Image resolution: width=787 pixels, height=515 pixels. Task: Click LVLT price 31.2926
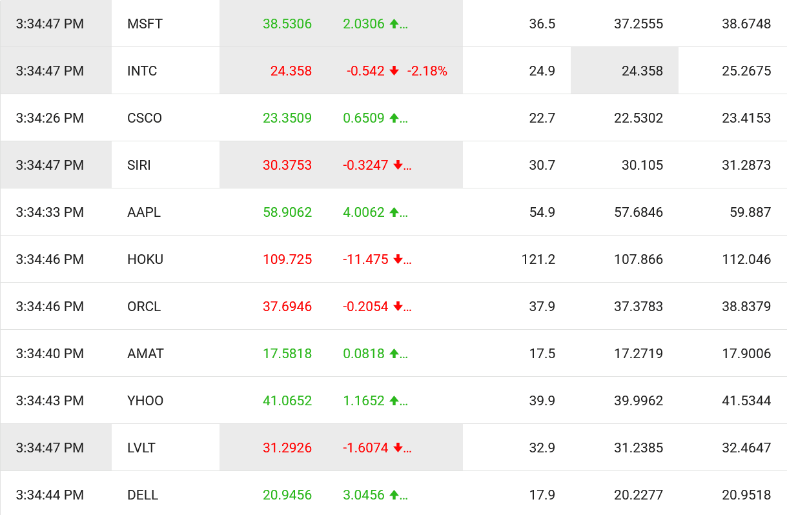[x=287, y=448]
